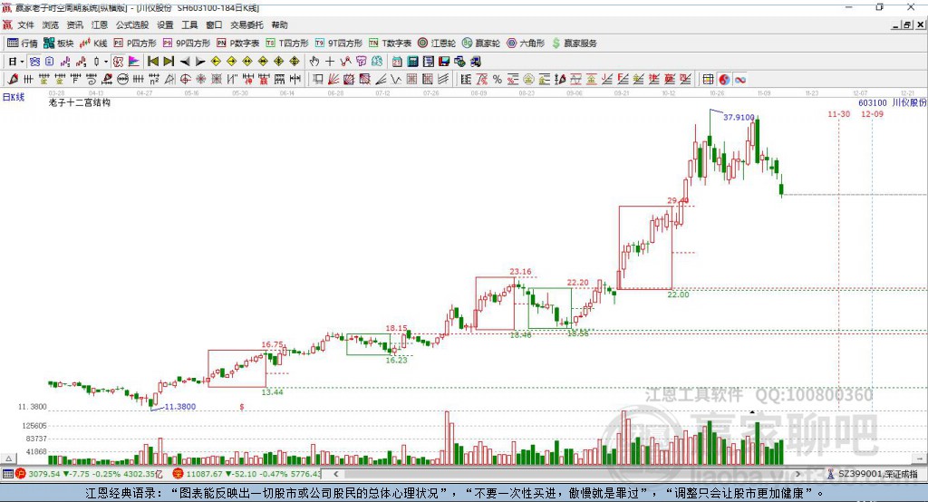The image size is (928, 502).
Task: Open the 工具 menu
Action: pyautogui.click(x=189, y=24)
